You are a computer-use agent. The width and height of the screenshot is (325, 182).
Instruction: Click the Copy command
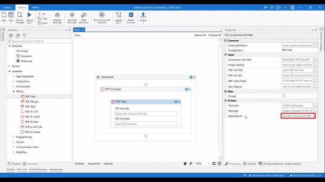pyautogui.click(x=43, y=19)
